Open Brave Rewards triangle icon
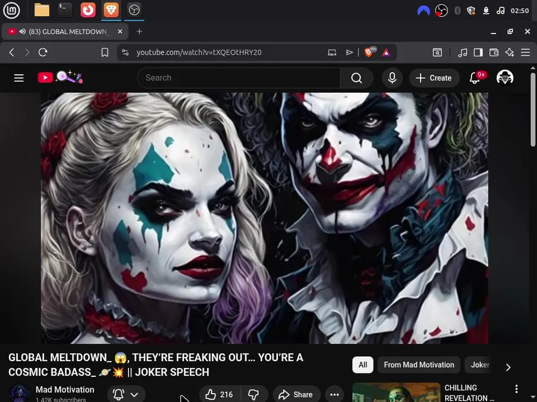Viewport: 537px width, 402px height. point(387,52)
